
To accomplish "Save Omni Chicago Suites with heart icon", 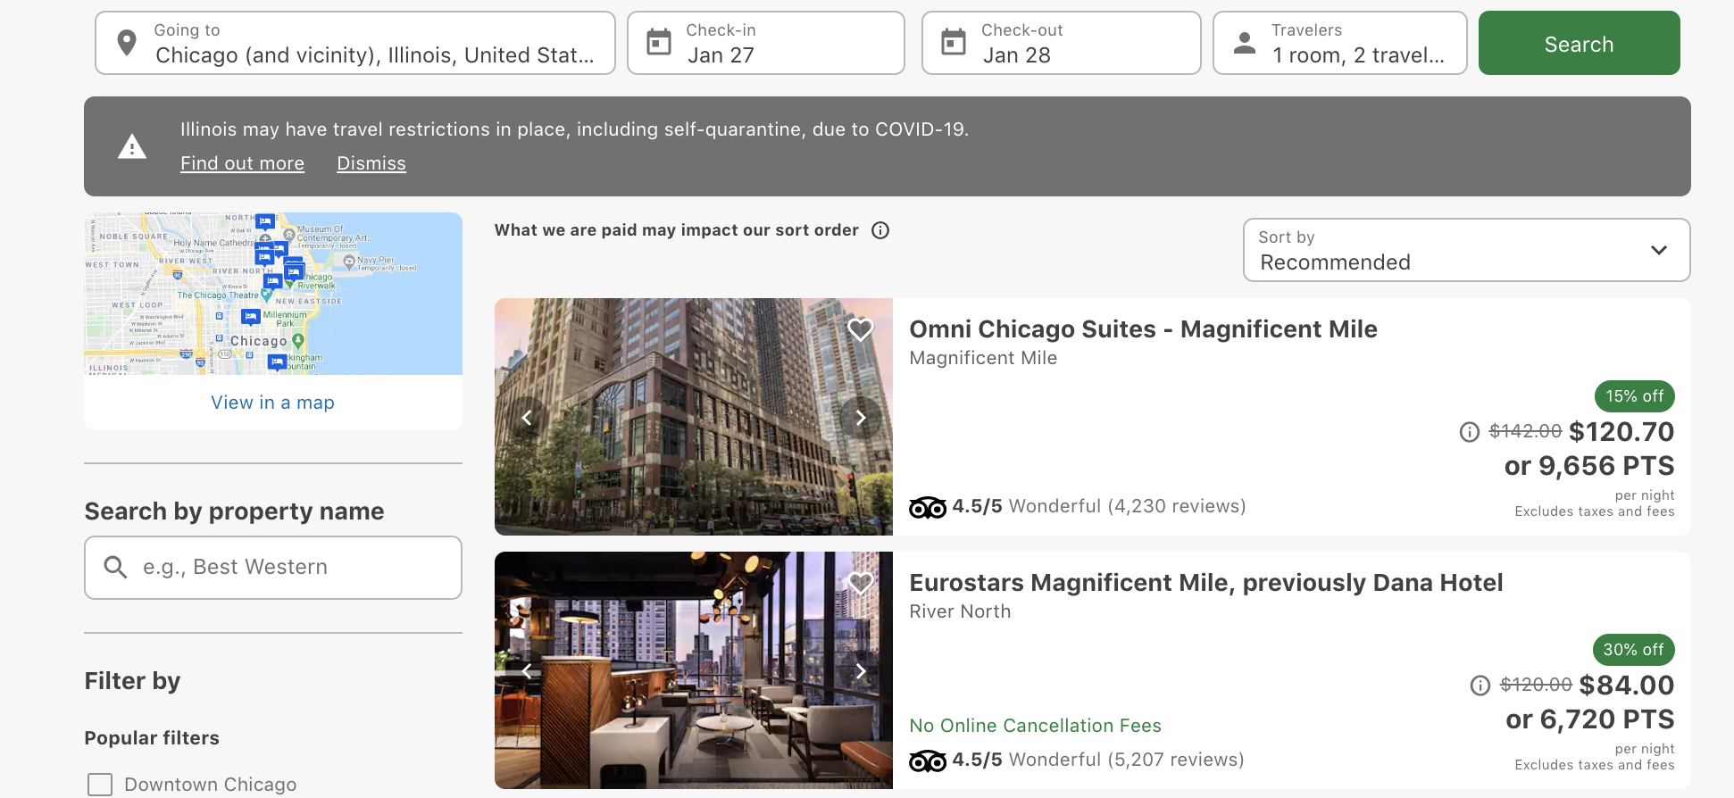I will coord(860,329).
